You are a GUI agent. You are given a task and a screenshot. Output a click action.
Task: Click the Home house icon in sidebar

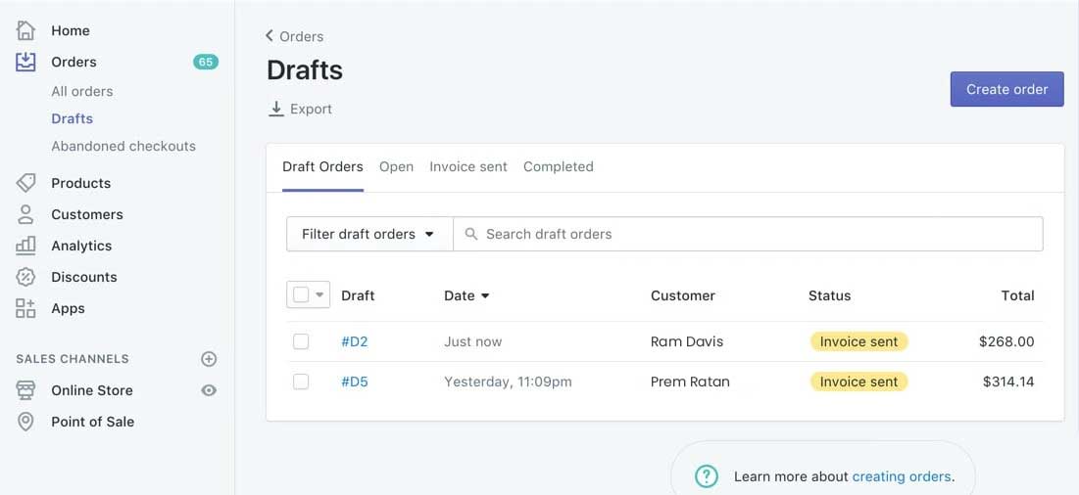coord(26,30)
